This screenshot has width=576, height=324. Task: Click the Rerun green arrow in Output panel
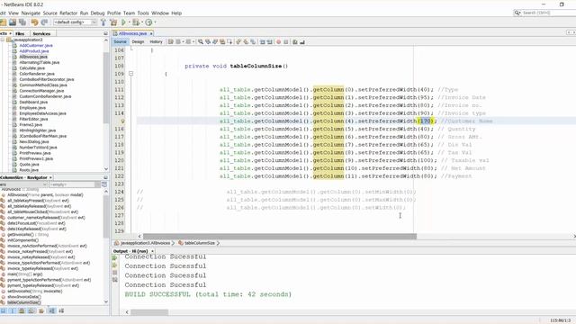[114, 258]
